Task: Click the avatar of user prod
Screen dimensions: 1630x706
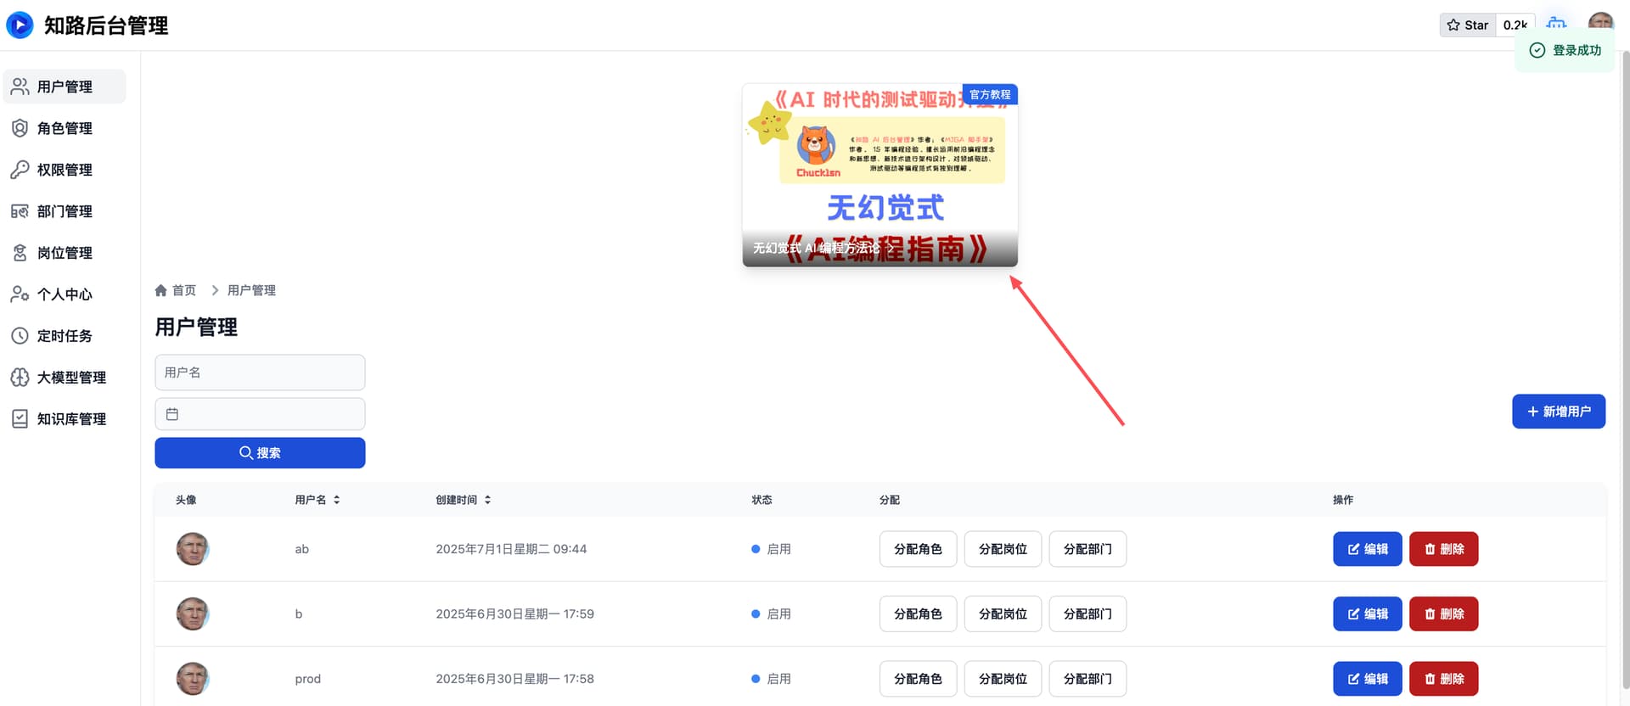Action: pos(193,679)
